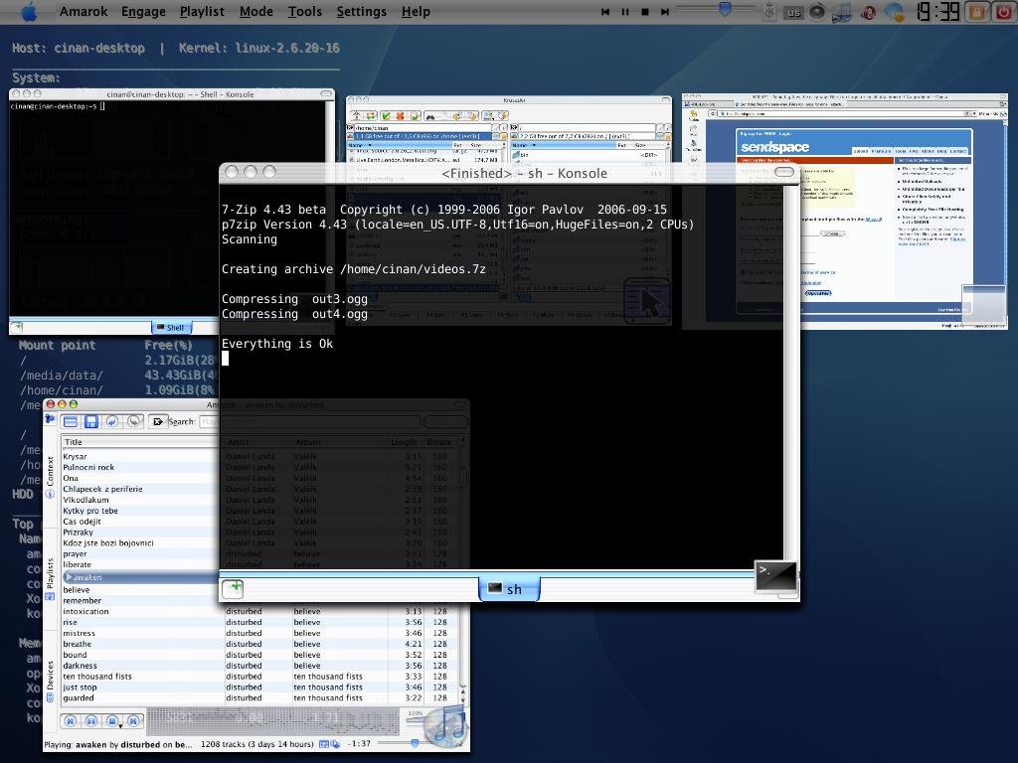Viewport: 1018px width, 763px height.
Task: Click the 'us' keyboard layout indicator
Action: [x=793, y=12]
